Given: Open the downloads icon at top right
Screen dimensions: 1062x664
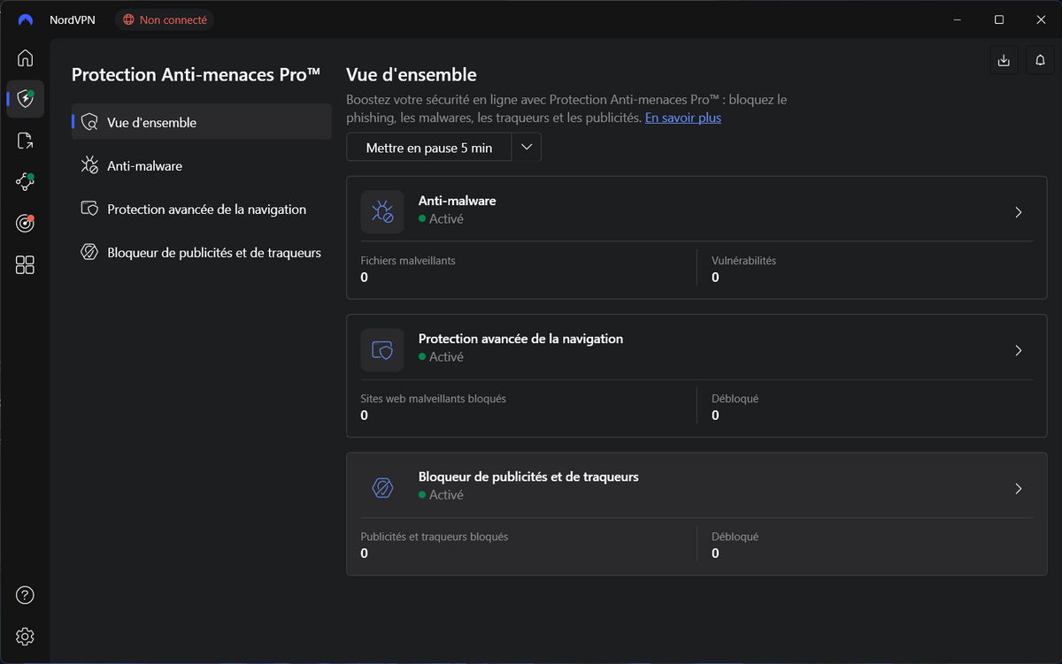Looking at the screenshot, I should click(1003, 60).
